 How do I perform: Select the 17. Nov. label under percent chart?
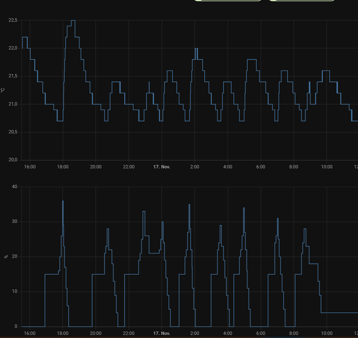click(x=161, y=333)
